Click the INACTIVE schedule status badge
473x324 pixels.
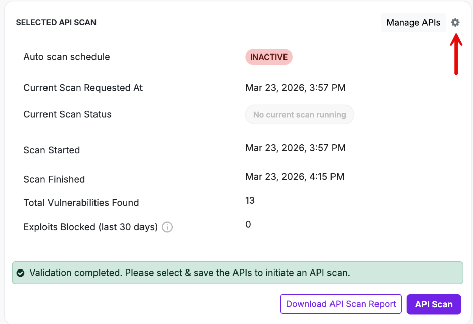click(268, 57)
